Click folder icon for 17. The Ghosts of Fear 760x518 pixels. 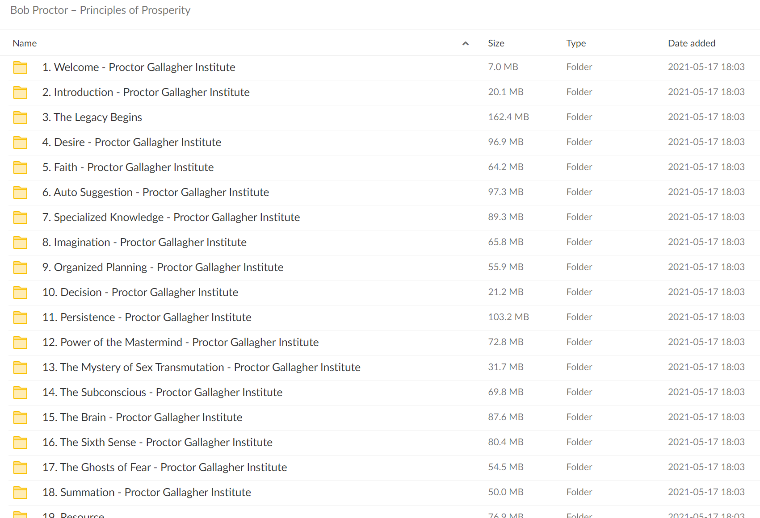tap(20, 468)
